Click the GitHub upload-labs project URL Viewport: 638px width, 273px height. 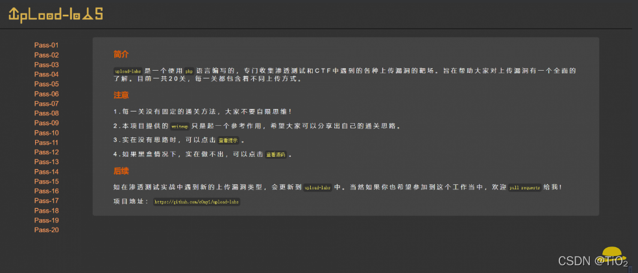(x=197, y=202)
